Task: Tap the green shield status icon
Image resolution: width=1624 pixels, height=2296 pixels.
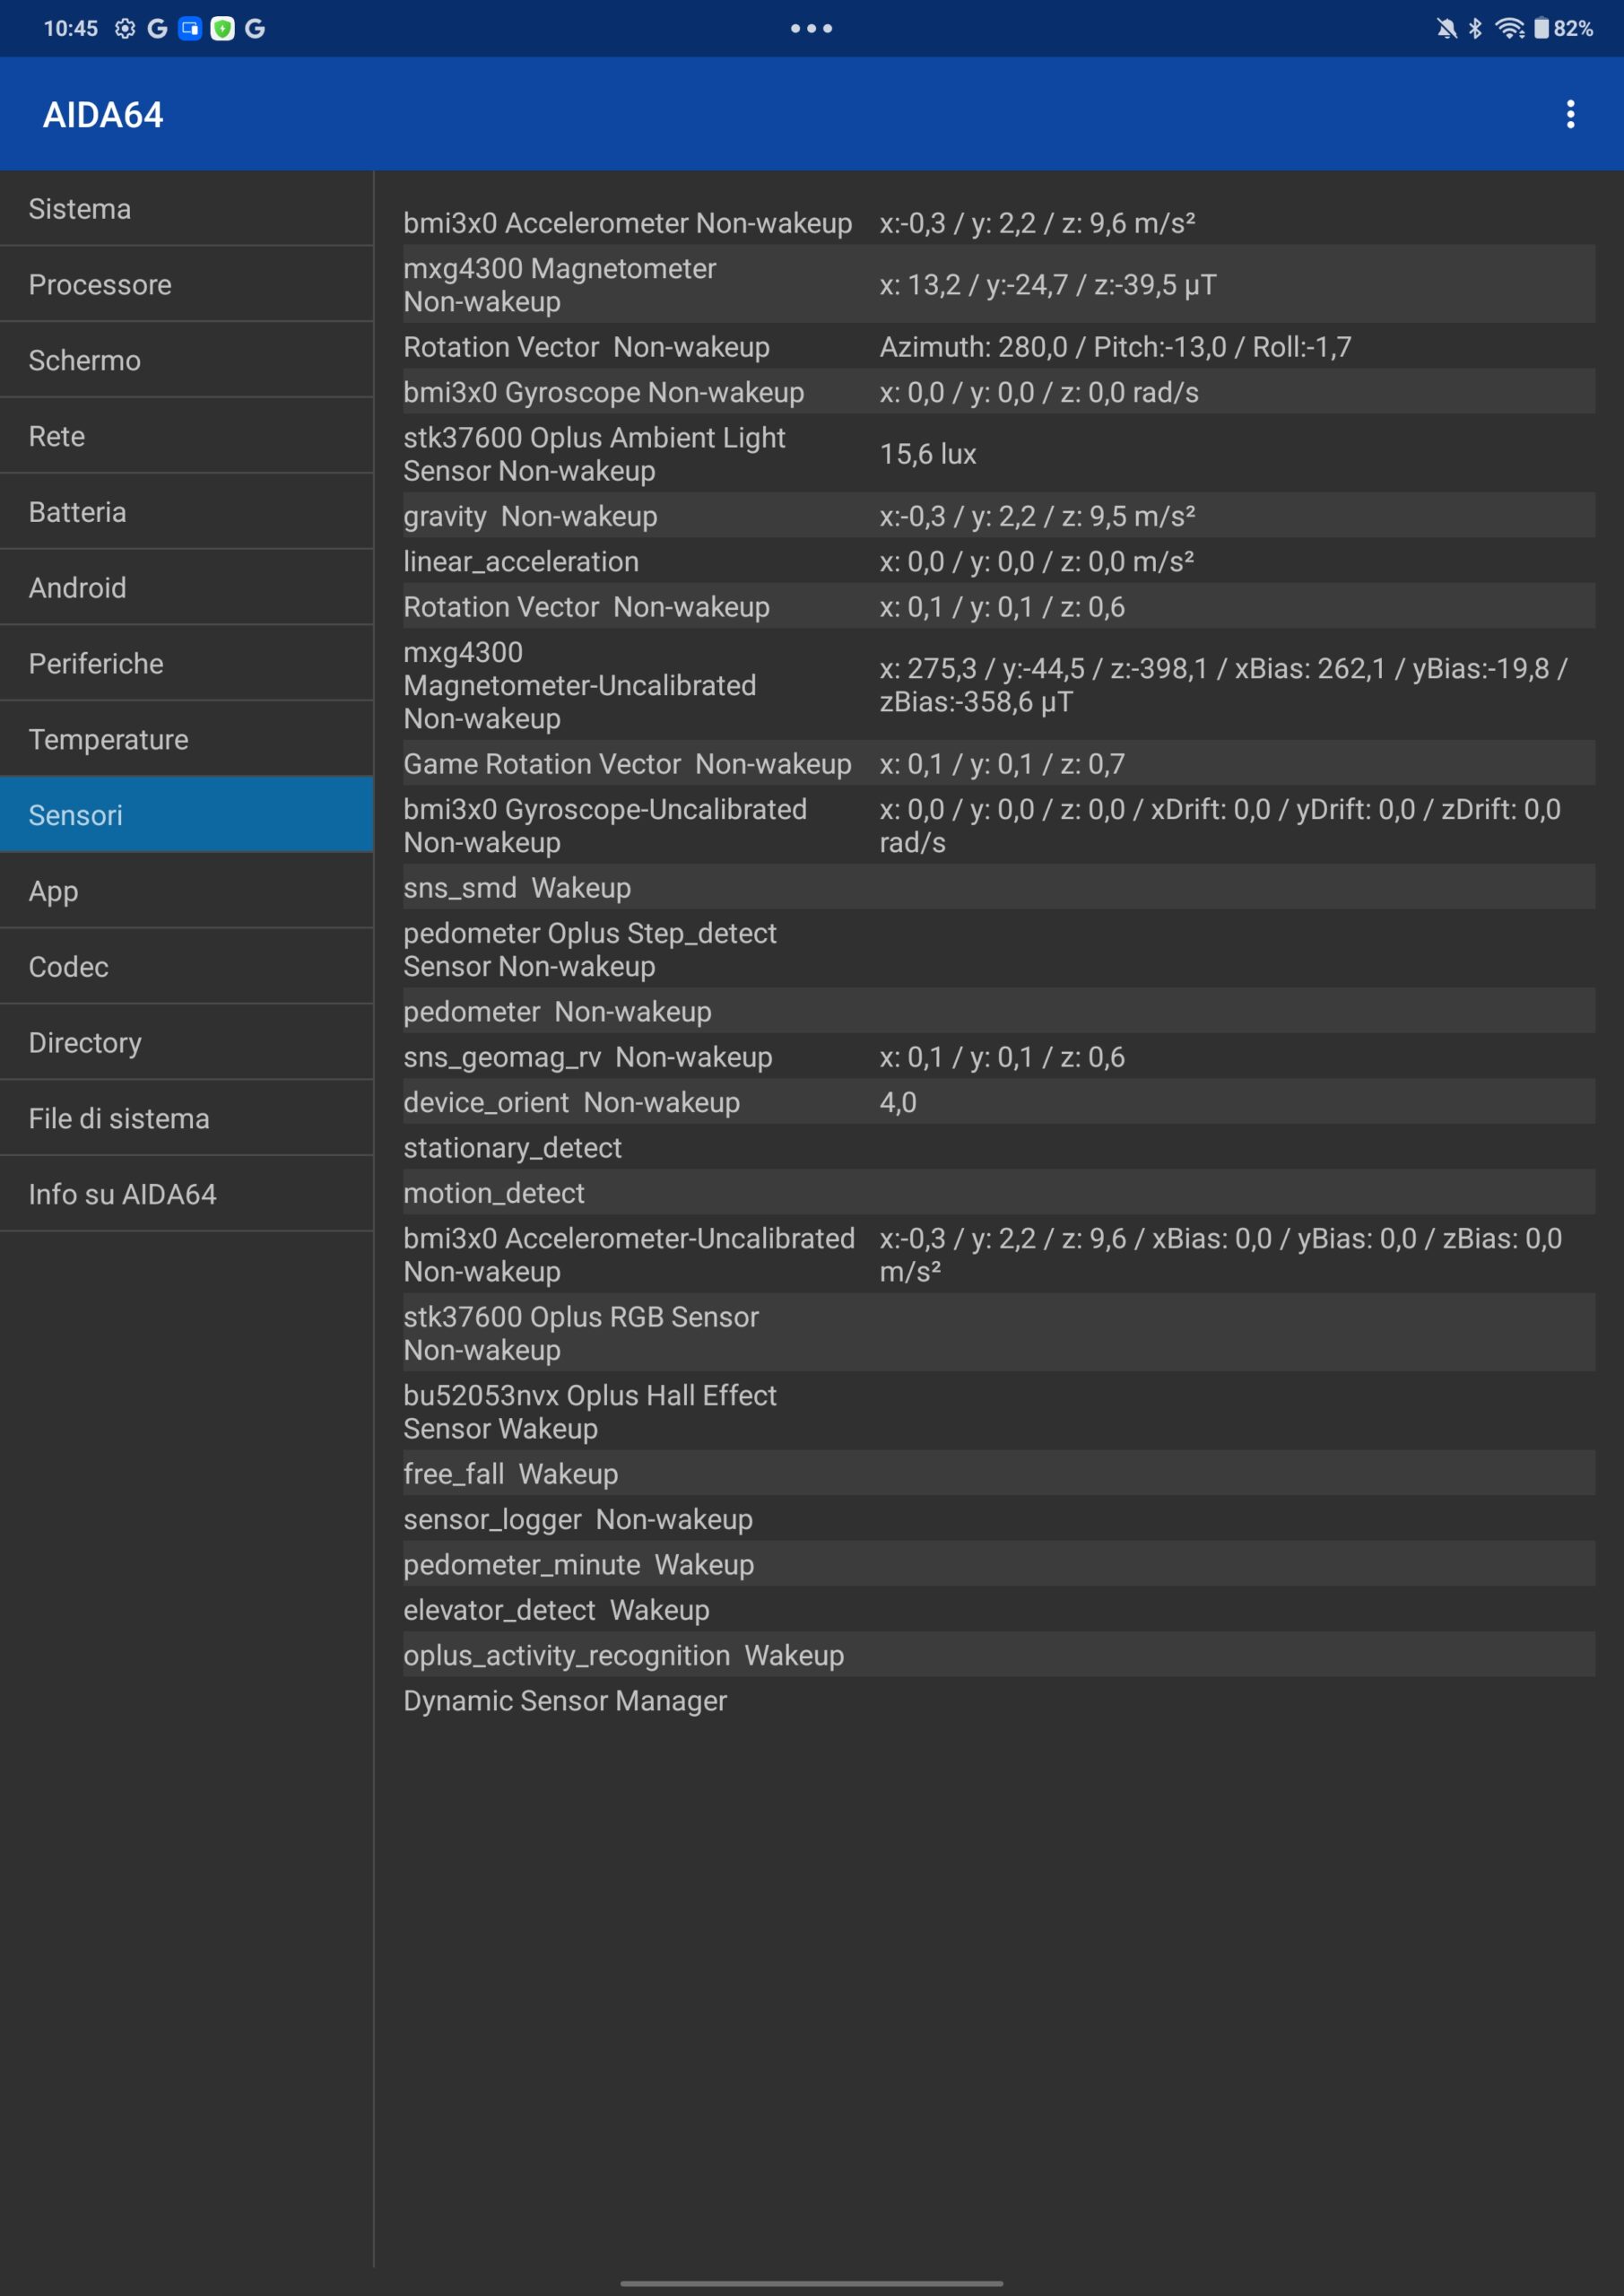Action: click(222, 28)
